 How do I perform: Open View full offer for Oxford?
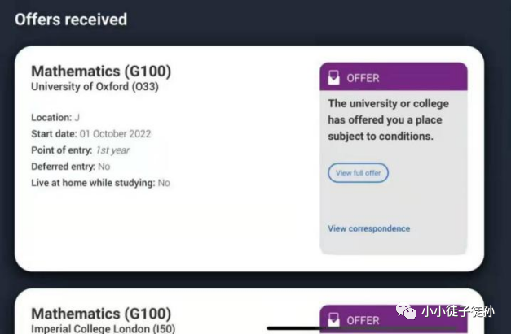point(358,173)
